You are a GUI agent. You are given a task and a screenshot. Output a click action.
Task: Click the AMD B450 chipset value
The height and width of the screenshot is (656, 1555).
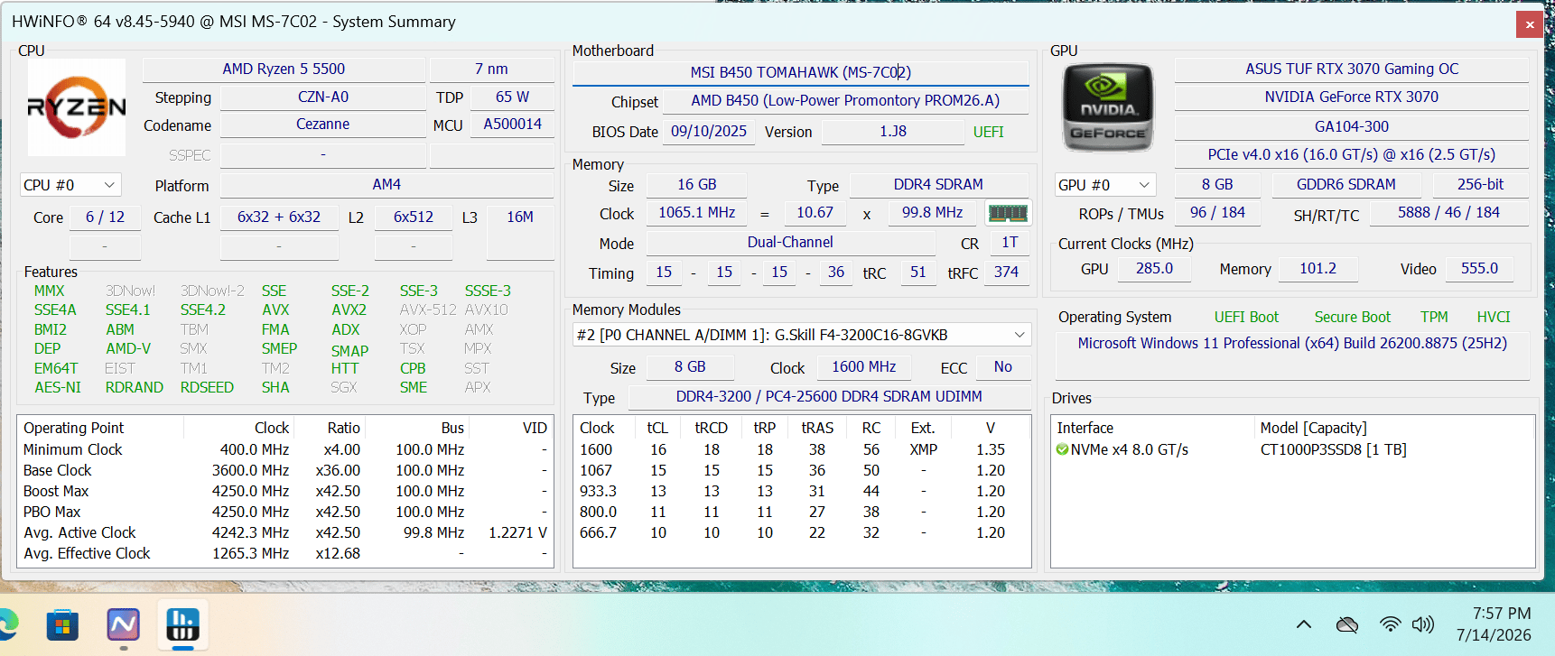pos(845,100)
